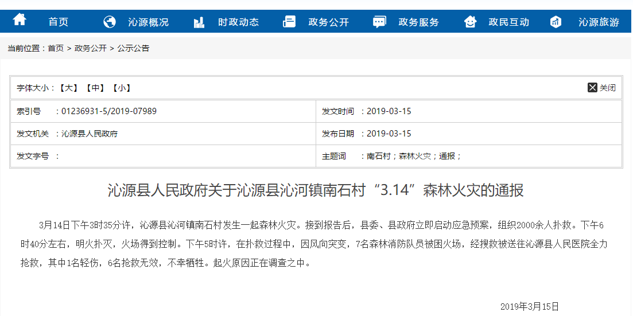Click the 发文时间 date 2019-03-15

point(389,111)
